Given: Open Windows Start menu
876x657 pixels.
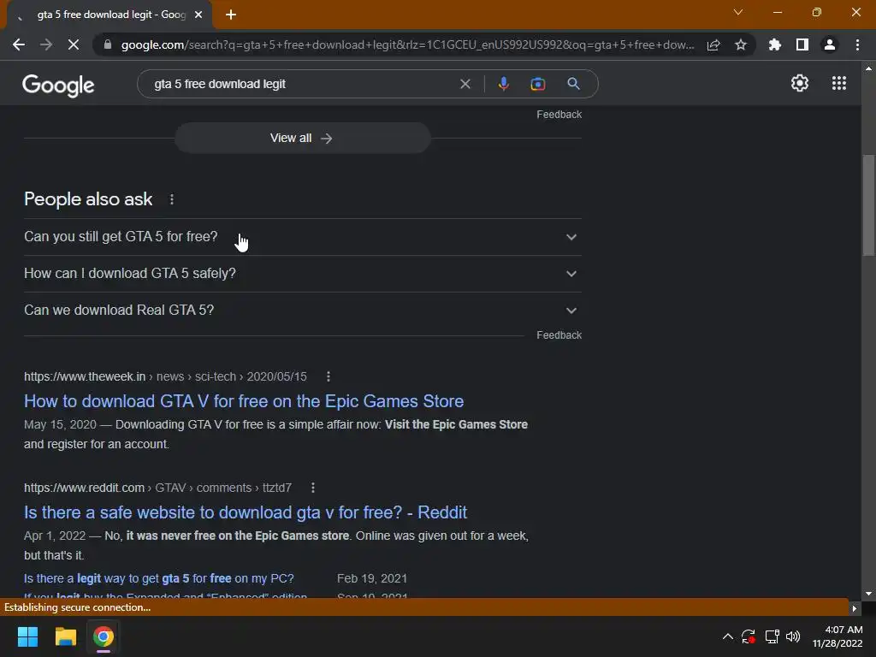Looking at the screenshot, I should pos(27,636).
